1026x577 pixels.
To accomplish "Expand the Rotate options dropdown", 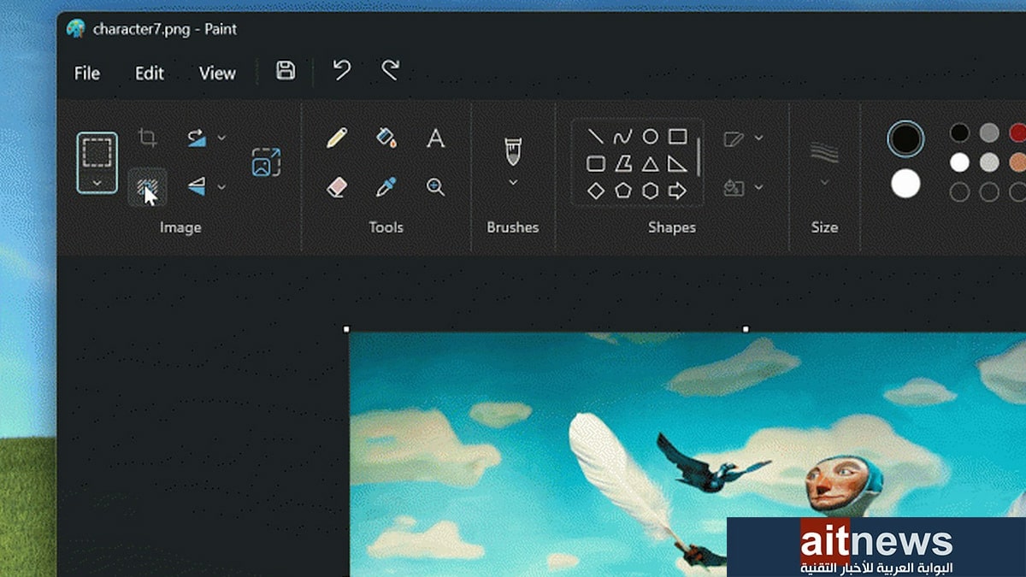I will coord(222,138).
